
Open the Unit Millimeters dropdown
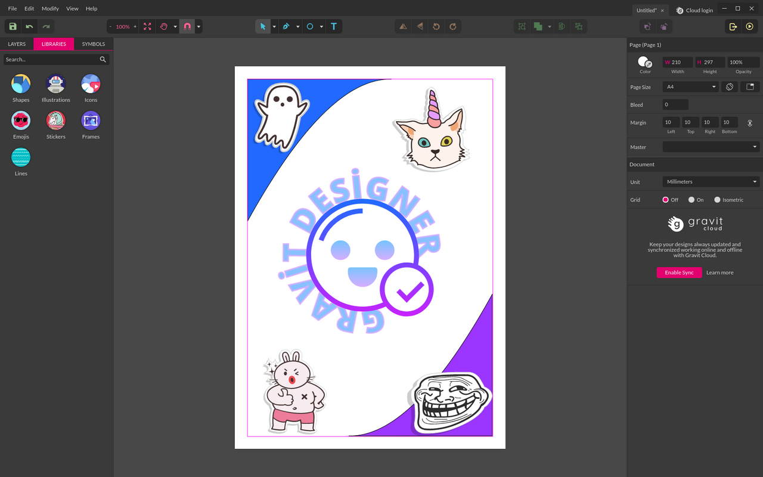point(711,182)
